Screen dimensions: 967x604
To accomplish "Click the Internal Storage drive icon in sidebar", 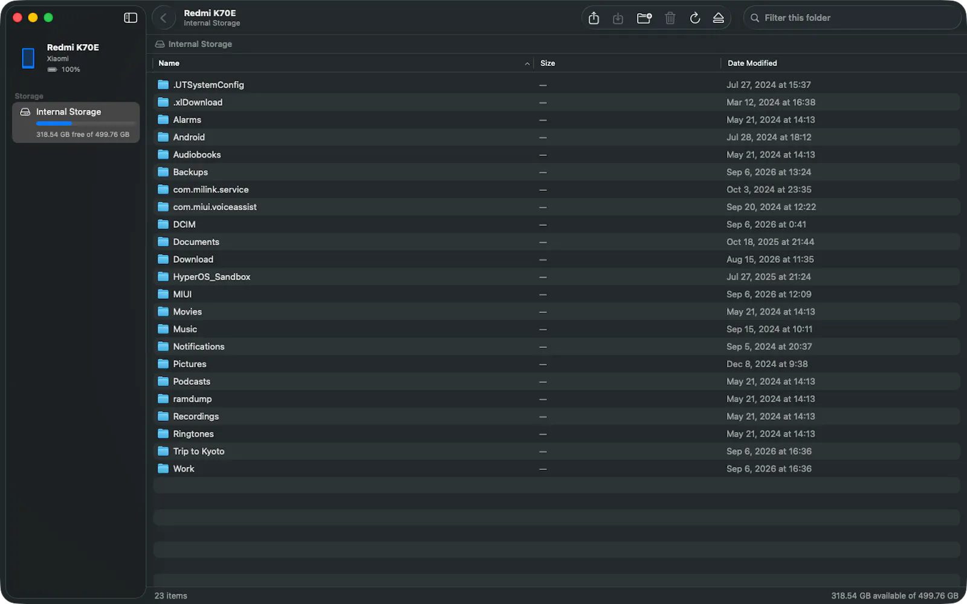I will (25, 112).
